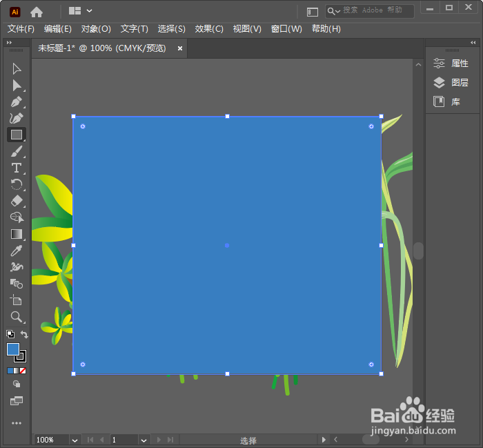Open the 选择(S) menu
Image resolution: width=483 pixels, height=448 pixels.
coord(172,29)
